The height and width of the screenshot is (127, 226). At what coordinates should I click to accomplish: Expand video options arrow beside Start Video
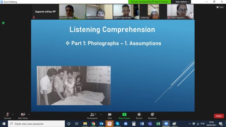29,114
